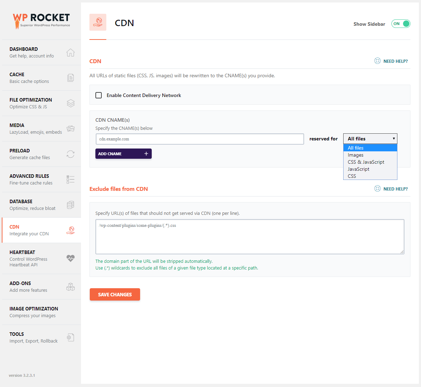The width and height of the screenshot is (421, 387).
Task: Collapse the 'reserved for' All files dropdown
Action: click(370, 139)
